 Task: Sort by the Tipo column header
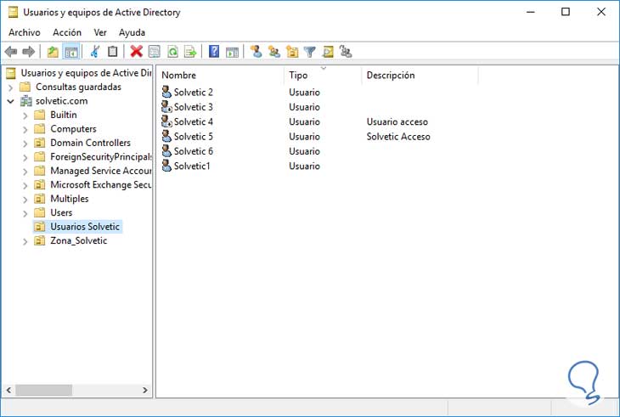323,75
